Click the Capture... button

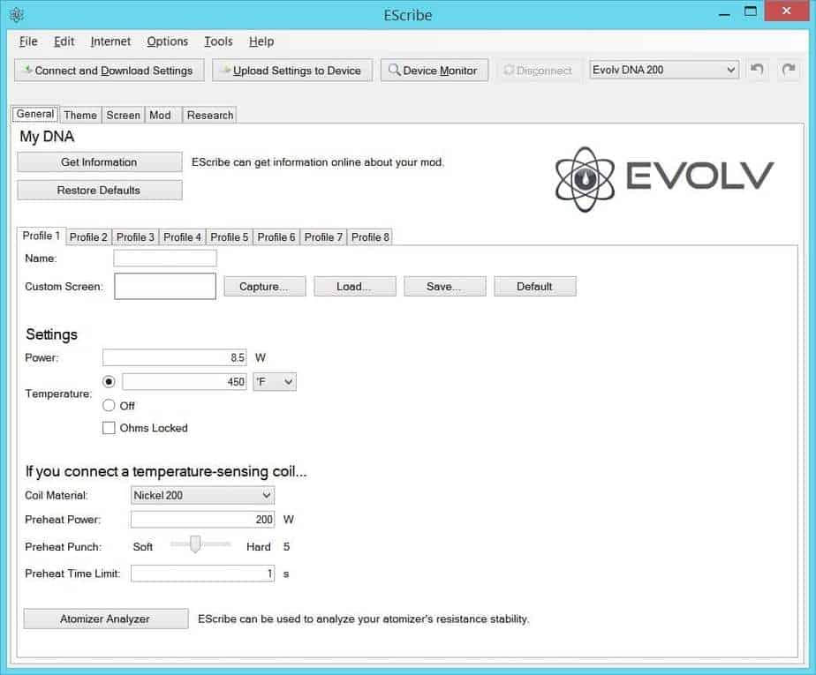pos(264,287)
